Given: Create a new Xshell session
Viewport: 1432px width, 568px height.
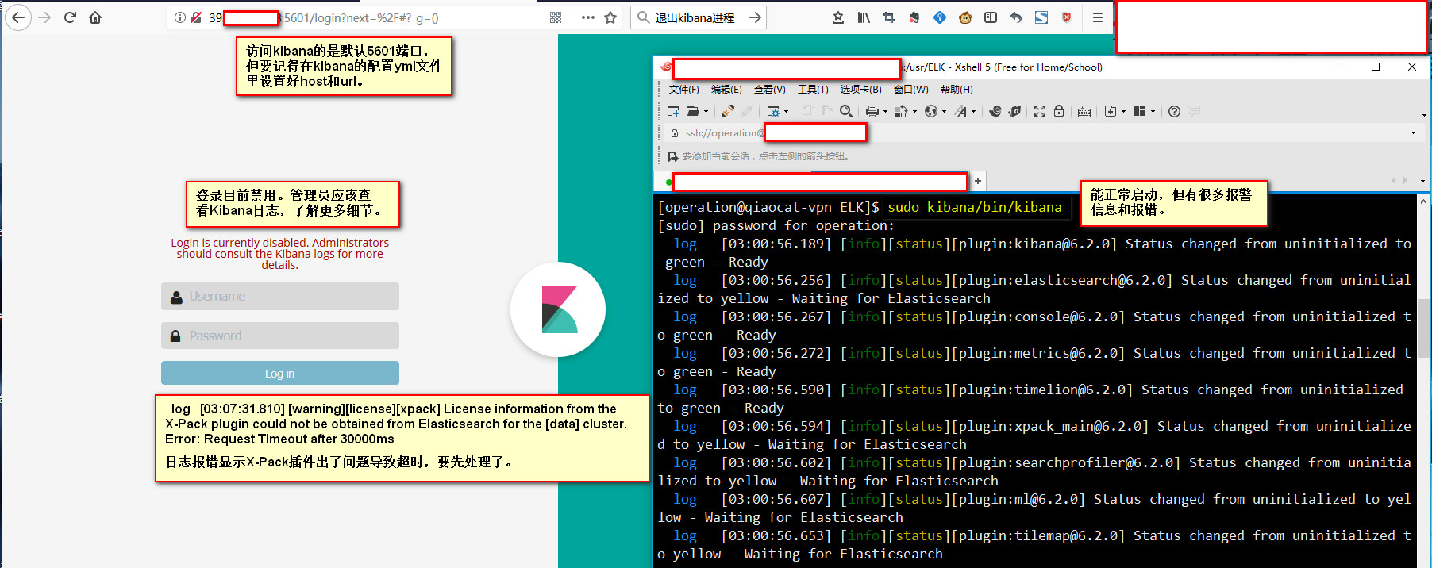Looking at the screenshot, I should [x=673, y=112].
